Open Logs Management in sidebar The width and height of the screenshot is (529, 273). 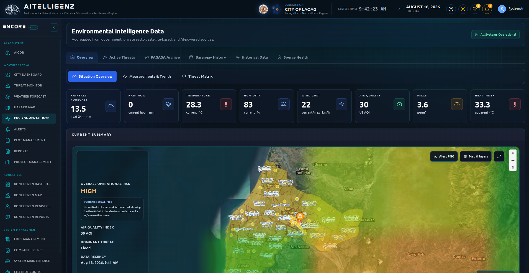29,239
